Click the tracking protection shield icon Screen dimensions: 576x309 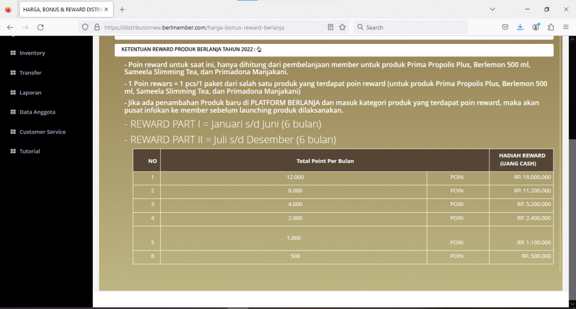[85, 27]
